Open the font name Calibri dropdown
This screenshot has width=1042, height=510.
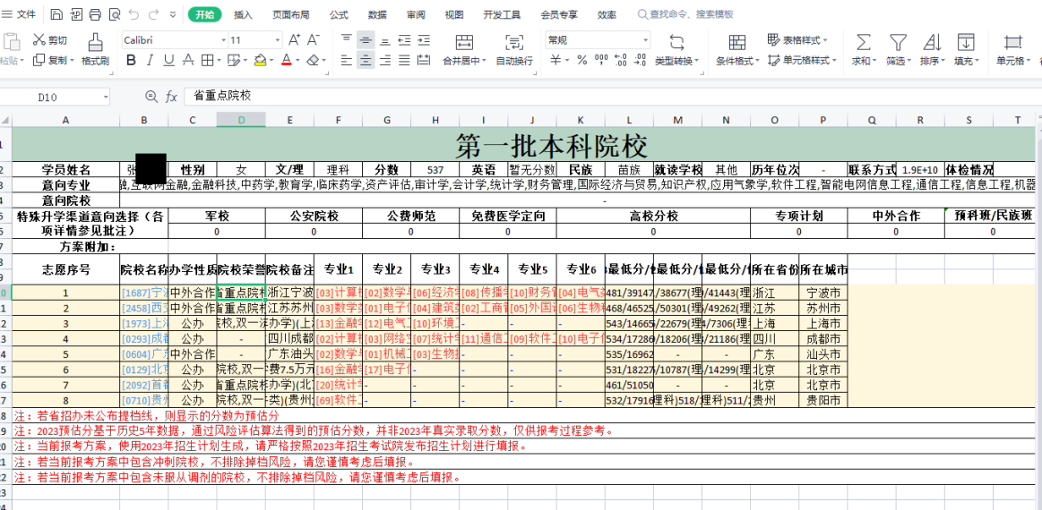coord(223,40)
